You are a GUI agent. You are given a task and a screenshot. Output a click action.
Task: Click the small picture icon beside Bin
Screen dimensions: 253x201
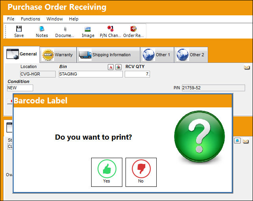tap(118, 67)
